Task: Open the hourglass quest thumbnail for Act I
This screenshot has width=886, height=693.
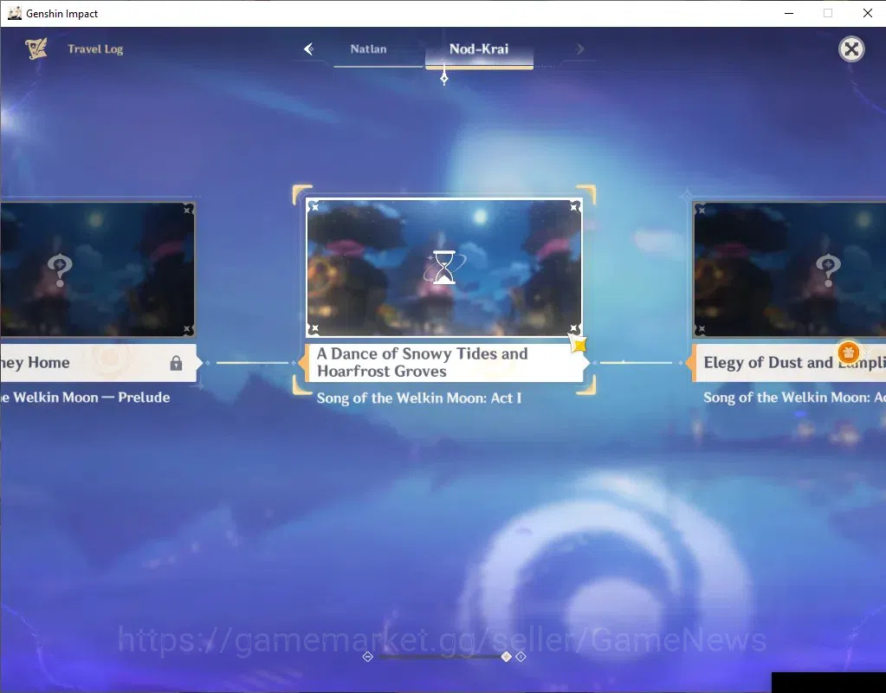Action: click(443, 268)
